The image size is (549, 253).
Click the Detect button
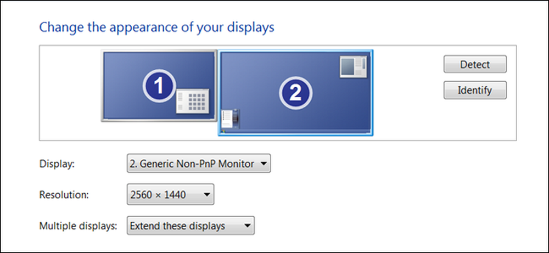pos(475,64)
